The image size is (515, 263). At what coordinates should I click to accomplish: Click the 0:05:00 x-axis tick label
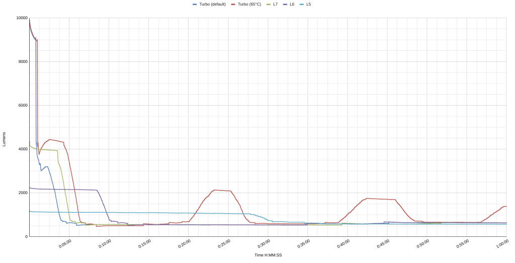[x=64, y=244]
